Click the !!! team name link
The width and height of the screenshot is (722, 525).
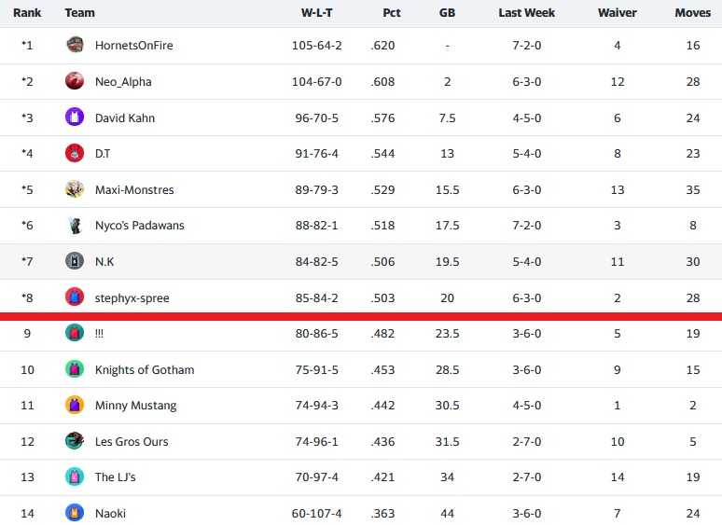99,334
